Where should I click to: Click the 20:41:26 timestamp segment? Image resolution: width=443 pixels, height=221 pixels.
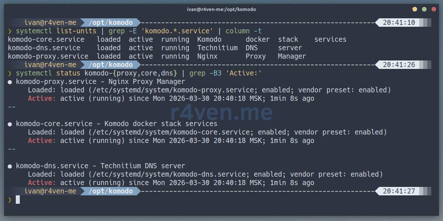click(399, 65)
